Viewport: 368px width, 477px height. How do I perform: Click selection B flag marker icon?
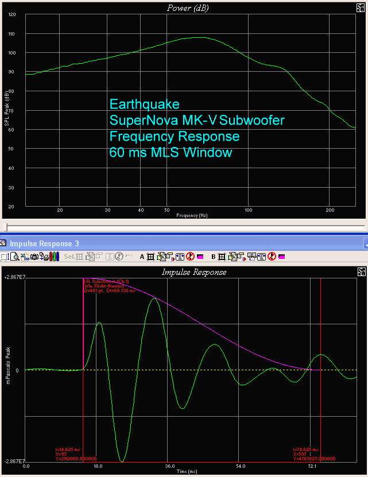click(241, 257)
